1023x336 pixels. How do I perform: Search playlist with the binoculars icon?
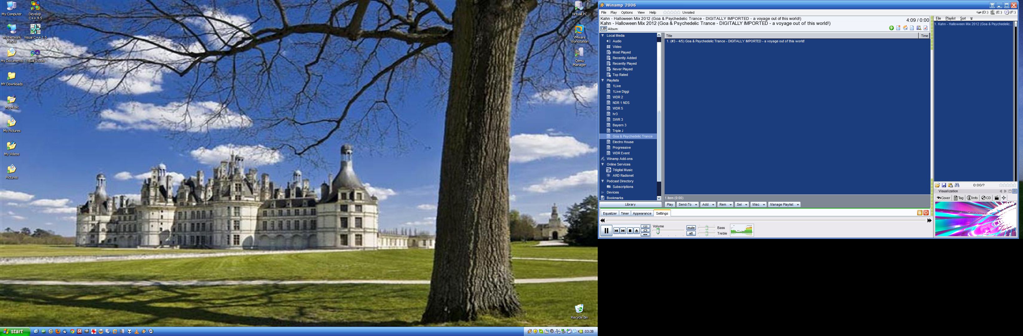click(957, 185)
